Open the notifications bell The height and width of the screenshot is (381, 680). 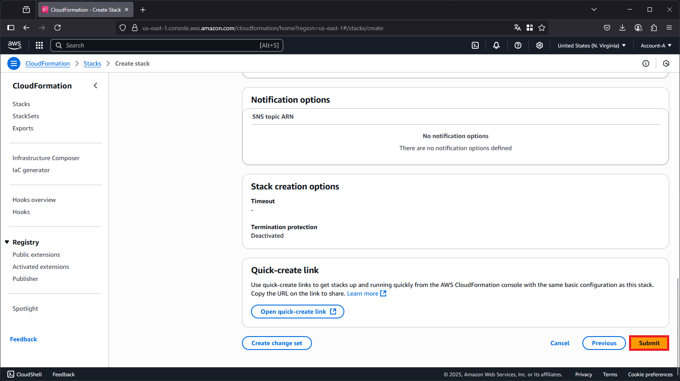[496, 45]
